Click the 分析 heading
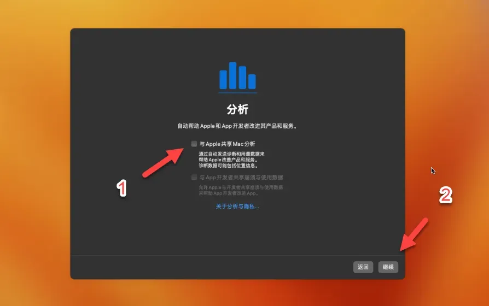Screen dimensions: 489x306 point(237,108)
